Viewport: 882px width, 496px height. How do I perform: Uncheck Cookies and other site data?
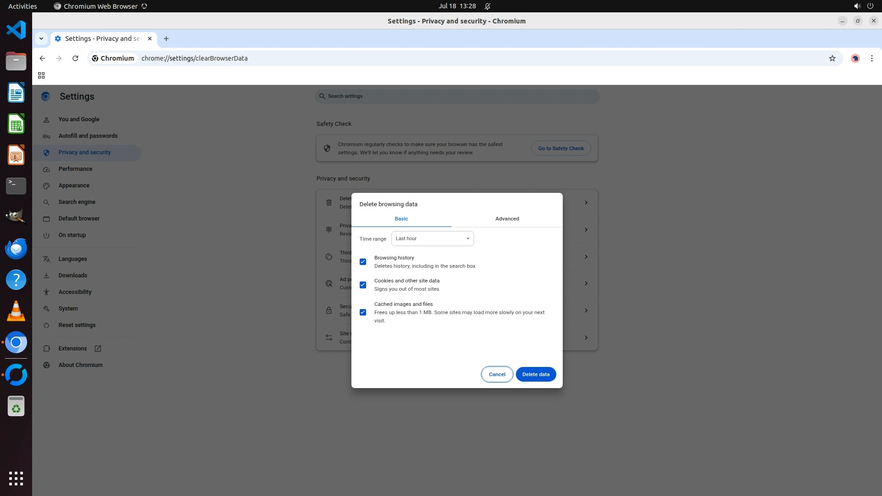pyautogui.click(x=363, y=285)
